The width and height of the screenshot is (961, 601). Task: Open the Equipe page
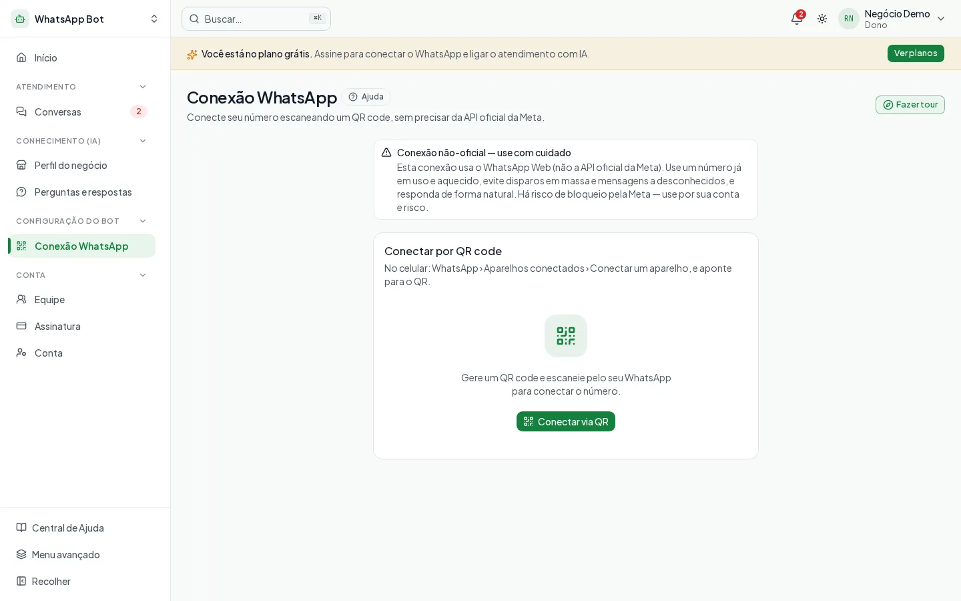tap(81, 299)
